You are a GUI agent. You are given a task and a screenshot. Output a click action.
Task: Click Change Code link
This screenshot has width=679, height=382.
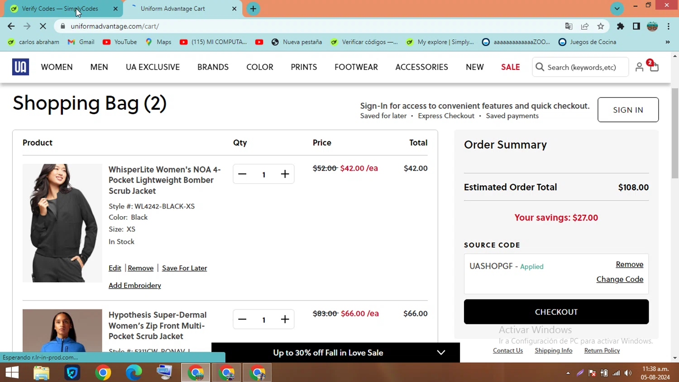[620, 279]
